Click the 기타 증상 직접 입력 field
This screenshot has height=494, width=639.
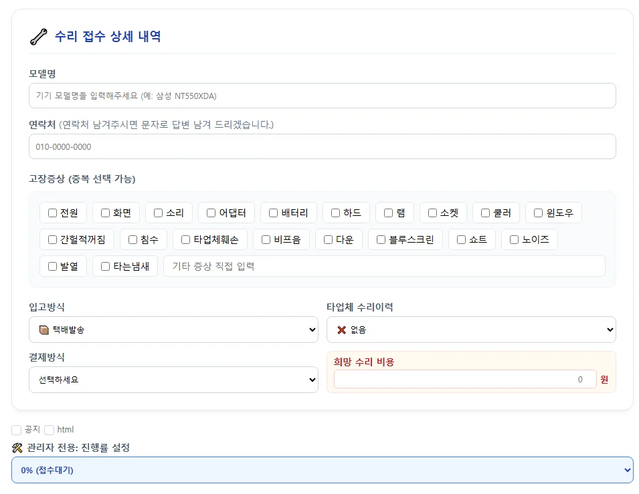point(384,266)
